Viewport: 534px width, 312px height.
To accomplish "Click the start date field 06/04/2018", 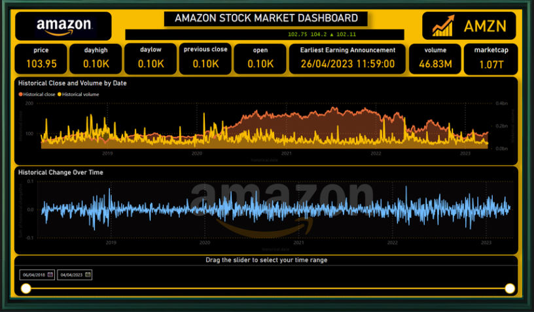I will (33, 275).
